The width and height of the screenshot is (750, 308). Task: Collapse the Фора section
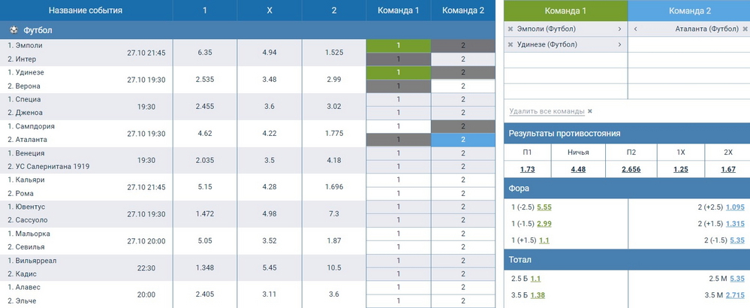(x=626, y=188)
